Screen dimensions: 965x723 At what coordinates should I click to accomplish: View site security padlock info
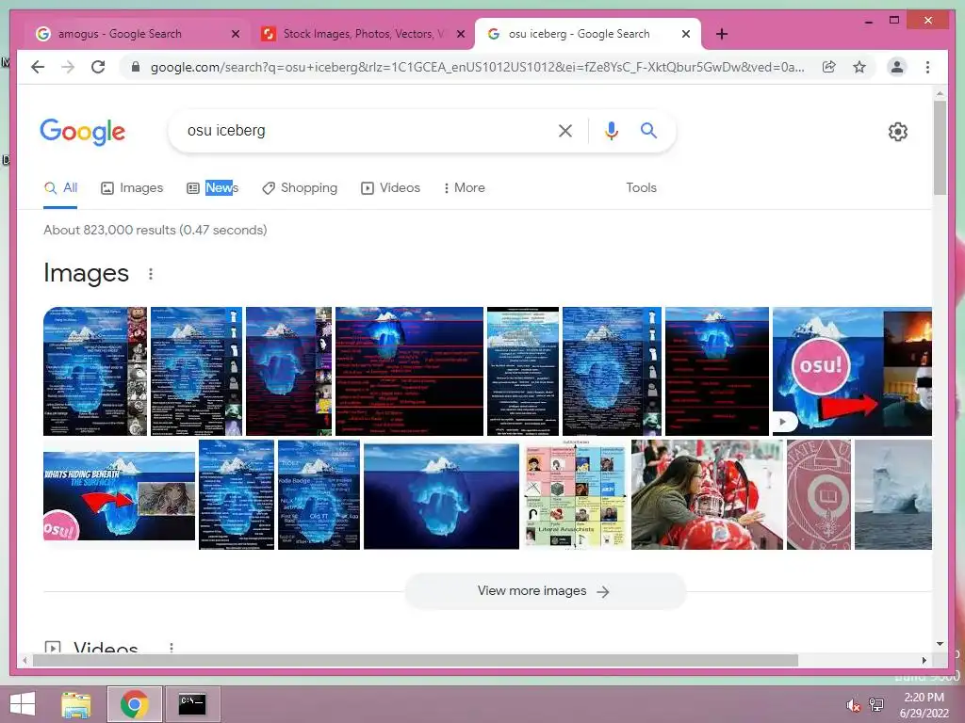[x=136, y=67]
